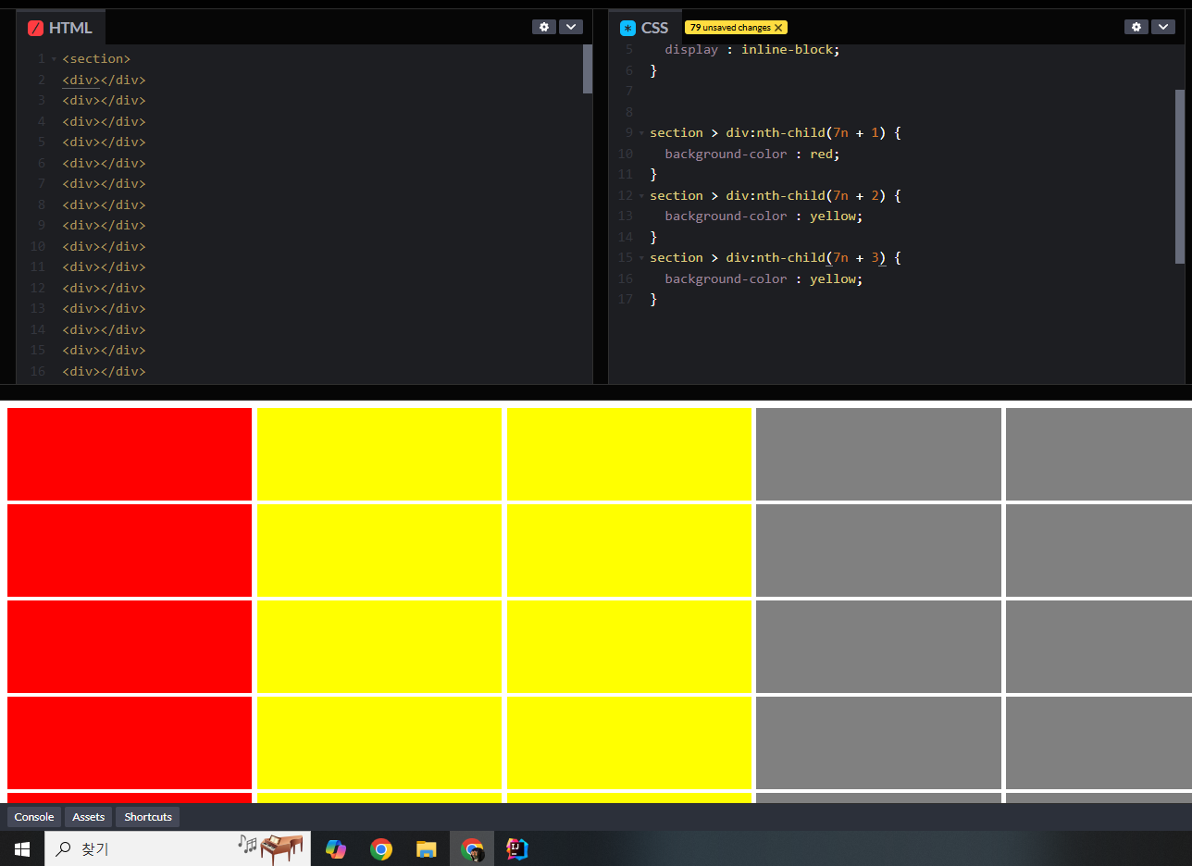Open File Explorer from the taskbar
1192x866 pixels.
click(x=427, y=848)
